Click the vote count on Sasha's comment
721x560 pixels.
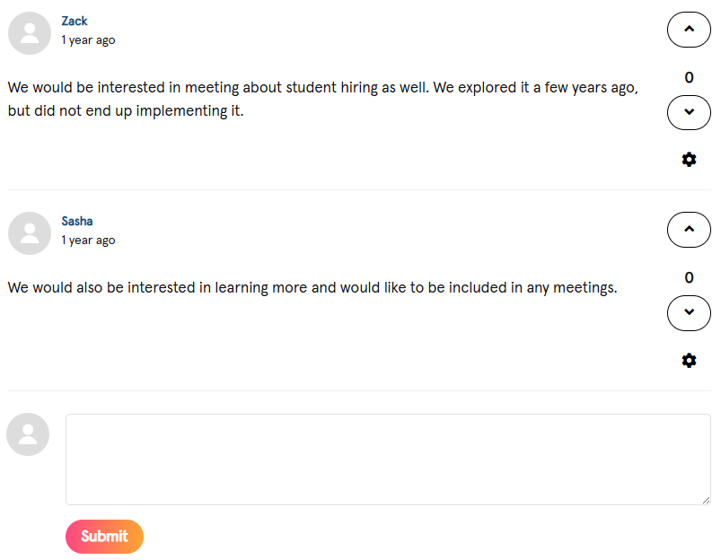[x=689, y=277]
